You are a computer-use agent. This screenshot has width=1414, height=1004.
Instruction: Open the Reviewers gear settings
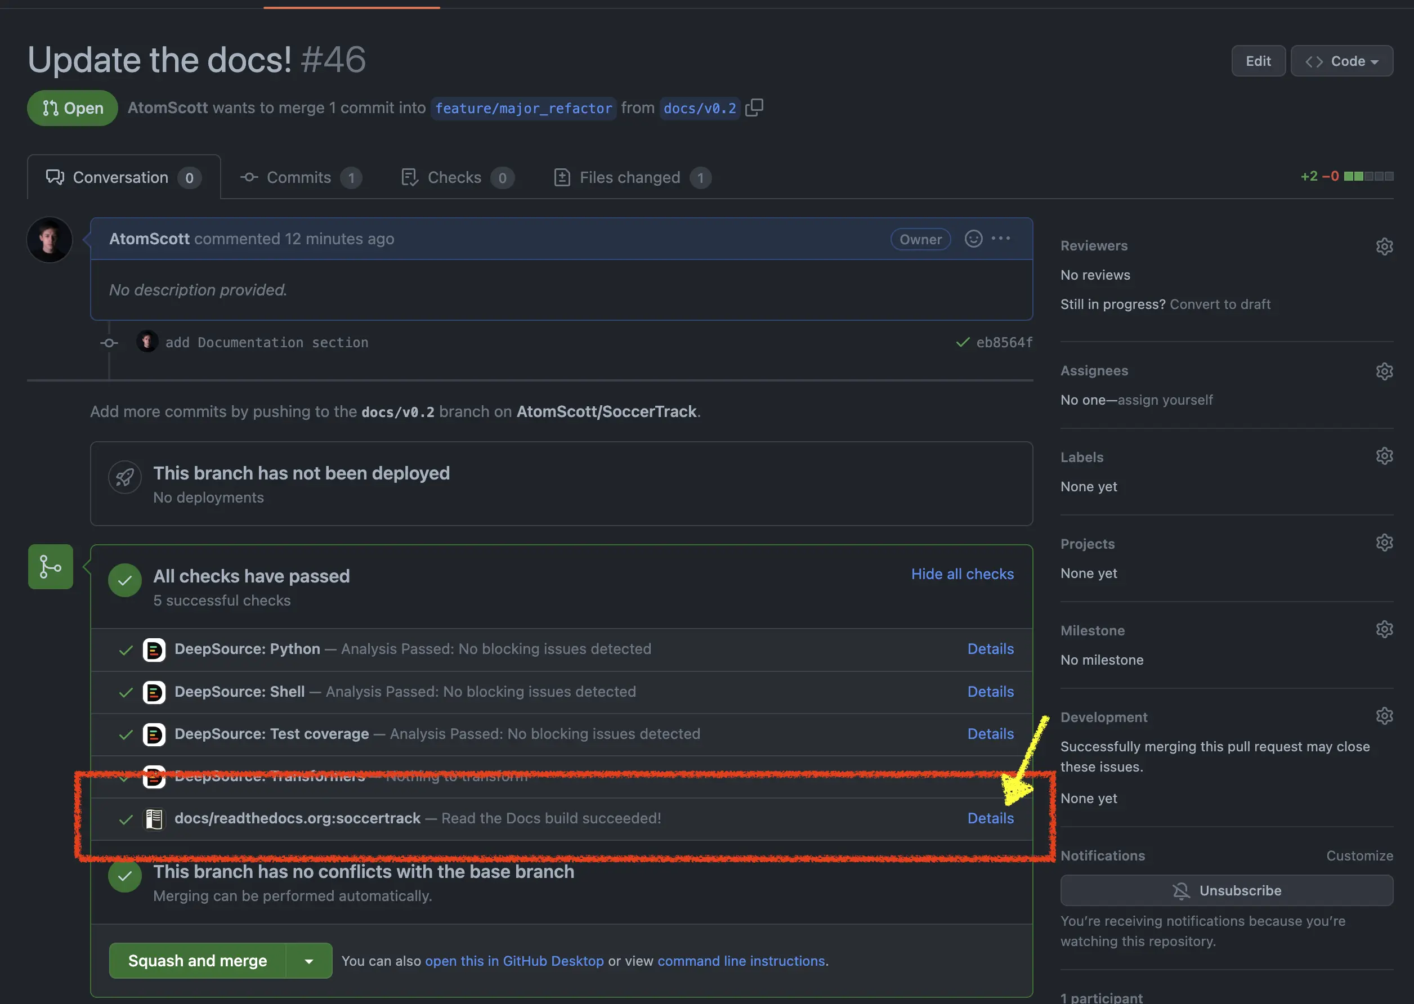click(1384, 246)
